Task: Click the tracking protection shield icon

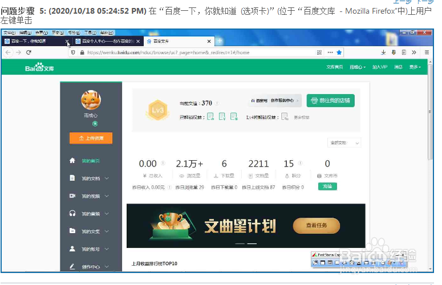Action: click(x=73, y=52)
